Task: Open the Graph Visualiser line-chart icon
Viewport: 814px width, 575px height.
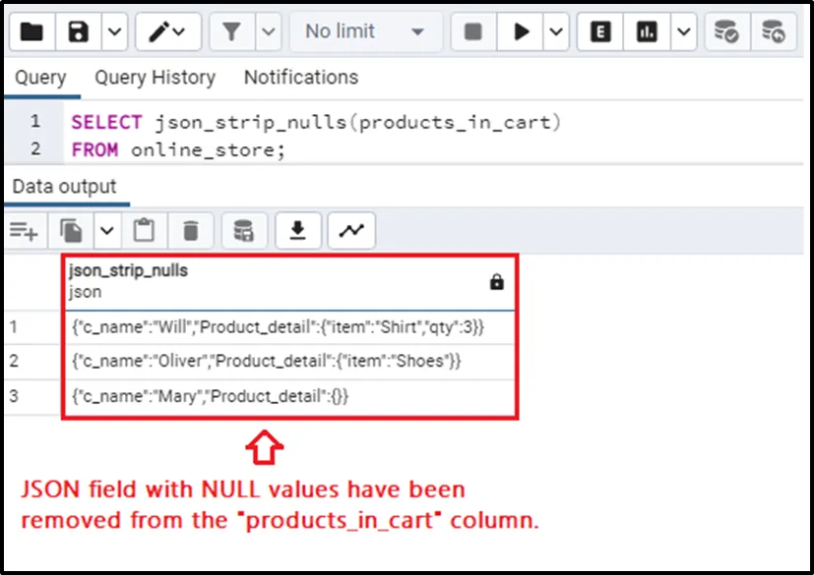Action: tap(350, 230)
